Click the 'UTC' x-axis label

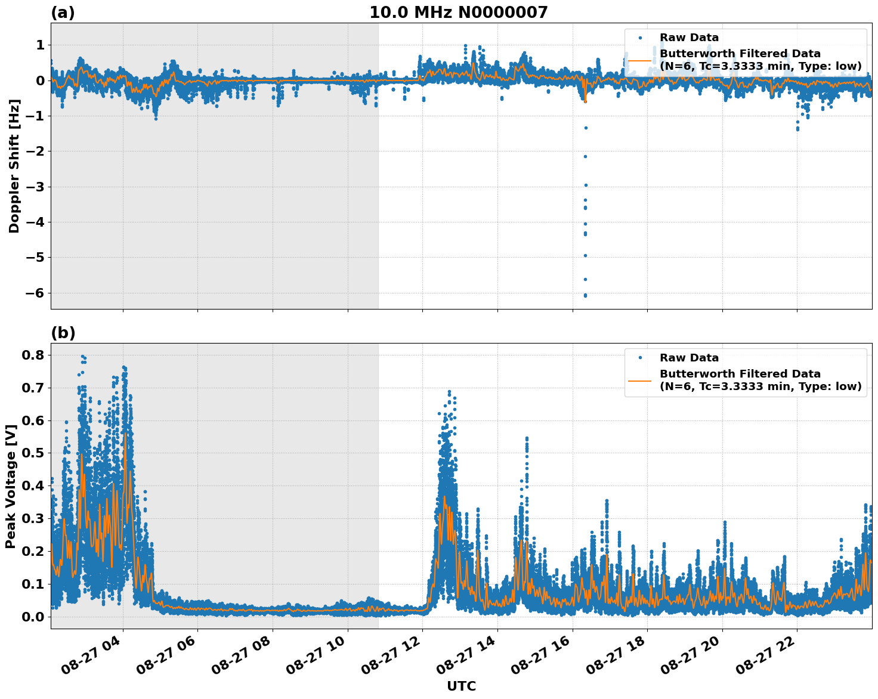tap(461, 686)
